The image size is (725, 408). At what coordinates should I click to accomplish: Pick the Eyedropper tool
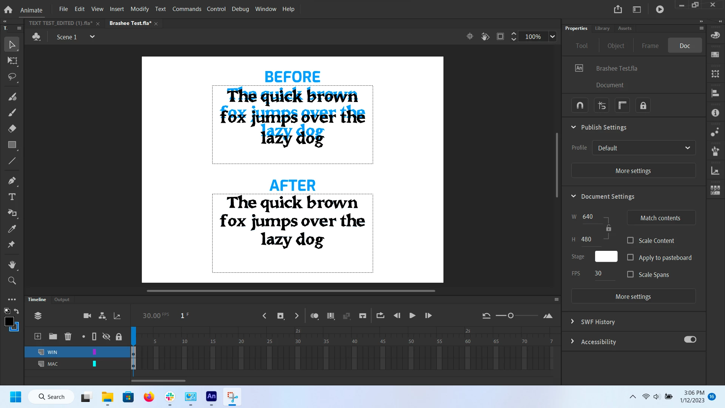[12, 229]
